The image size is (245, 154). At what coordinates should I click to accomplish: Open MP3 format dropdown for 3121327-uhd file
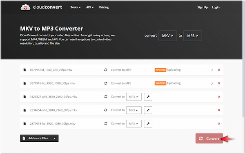point(134,97)
